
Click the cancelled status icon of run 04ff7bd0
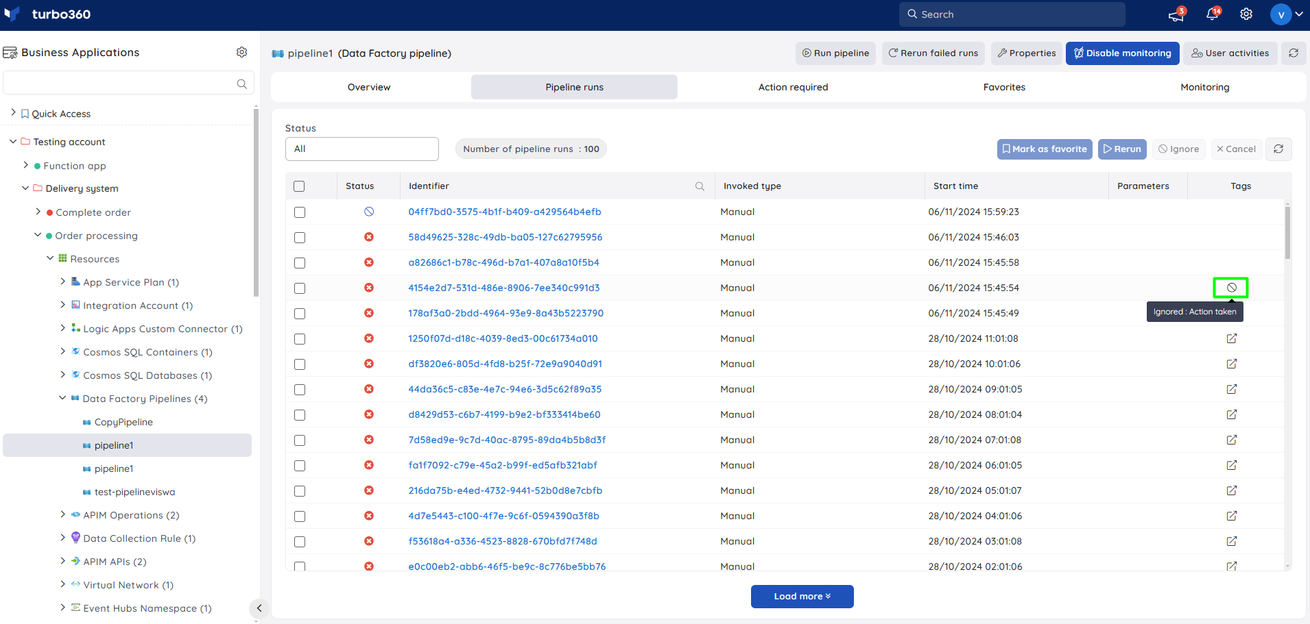369,212
